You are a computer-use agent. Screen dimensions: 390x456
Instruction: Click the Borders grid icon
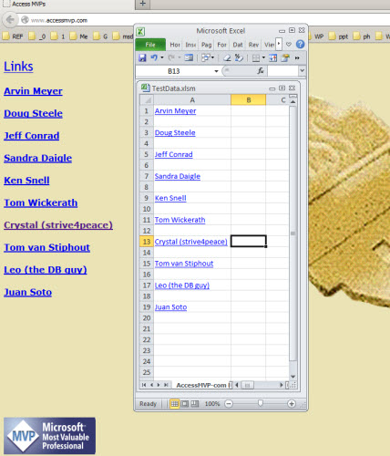pyautogui.click(x=256, y=57)
